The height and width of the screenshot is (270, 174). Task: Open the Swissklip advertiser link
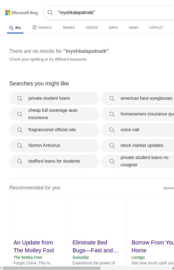(x=80, y=257)
